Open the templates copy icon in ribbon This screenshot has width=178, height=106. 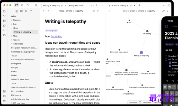4,25
